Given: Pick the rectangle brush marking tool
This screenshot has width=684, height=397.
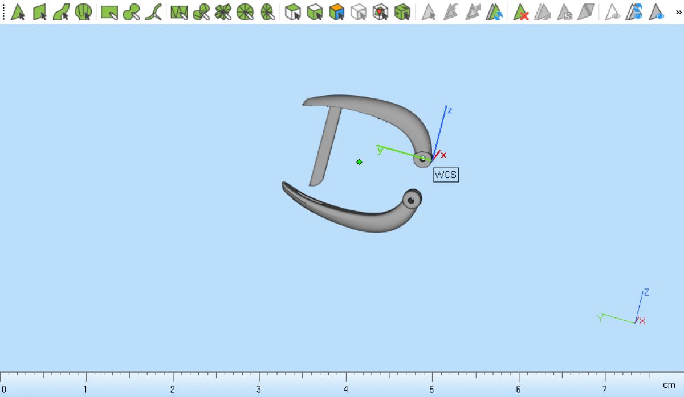Looking at the screenshot, I should (x=109, y=12).
